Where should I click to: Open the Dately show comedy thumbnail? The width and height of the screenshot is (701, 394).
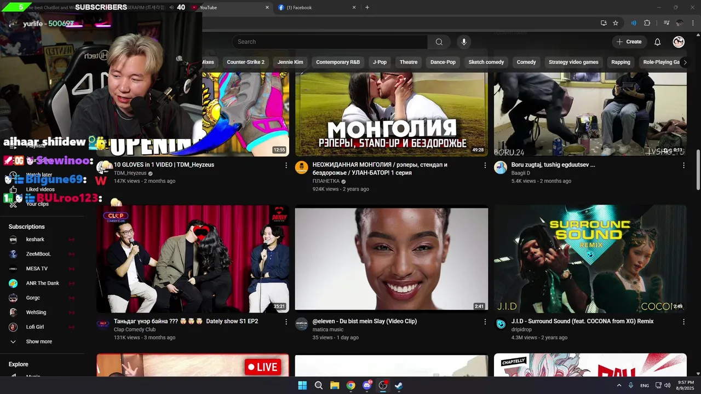193,259
